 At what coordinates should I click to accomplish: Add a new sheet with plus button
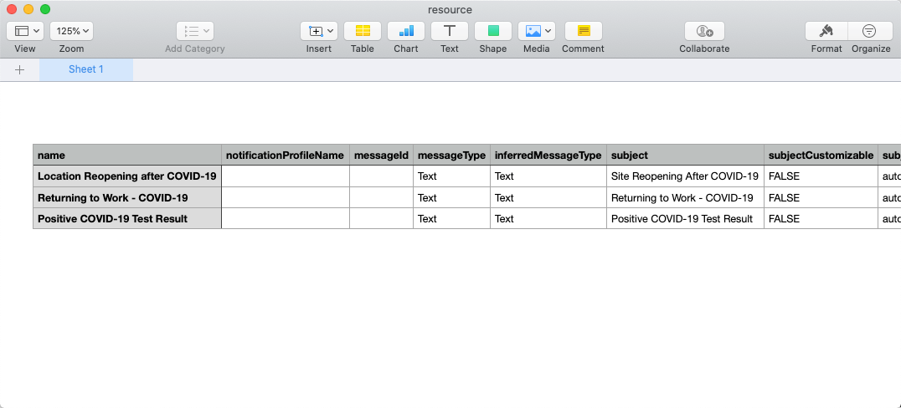tap(20, 69)
